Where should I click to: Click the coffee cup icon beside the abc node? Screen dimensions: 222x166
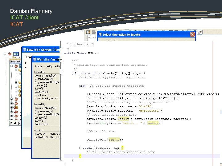10,54
